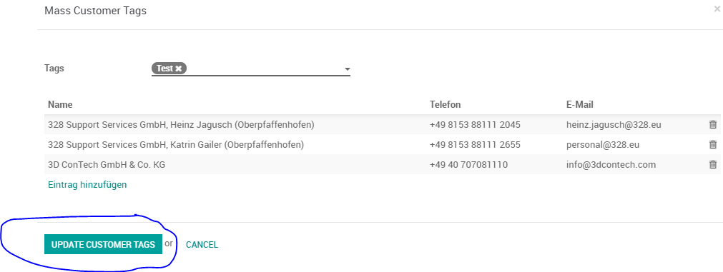Screen dimensions: 723x272
Task: Close the Mass Customer Tags dialog
Action: [717, 9]
